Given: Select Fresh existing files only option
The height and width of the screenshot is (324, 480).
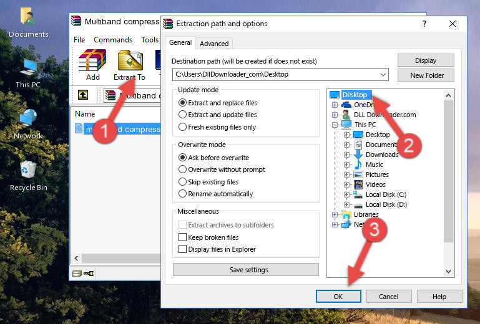Looking at the screenshot, I should tap(182, 127).
